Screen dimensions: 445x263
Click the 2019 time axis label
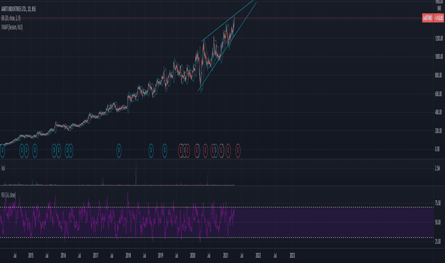[160, 256]
